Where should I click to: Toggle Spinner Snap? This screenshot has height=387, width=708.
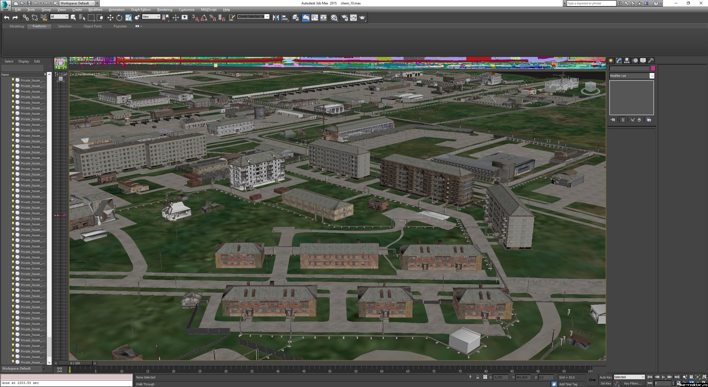(222, 18)
